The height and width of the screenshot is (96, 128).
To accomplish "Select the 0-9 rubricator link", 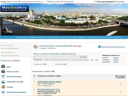I will pyautogui.click(x=92, y=60).
